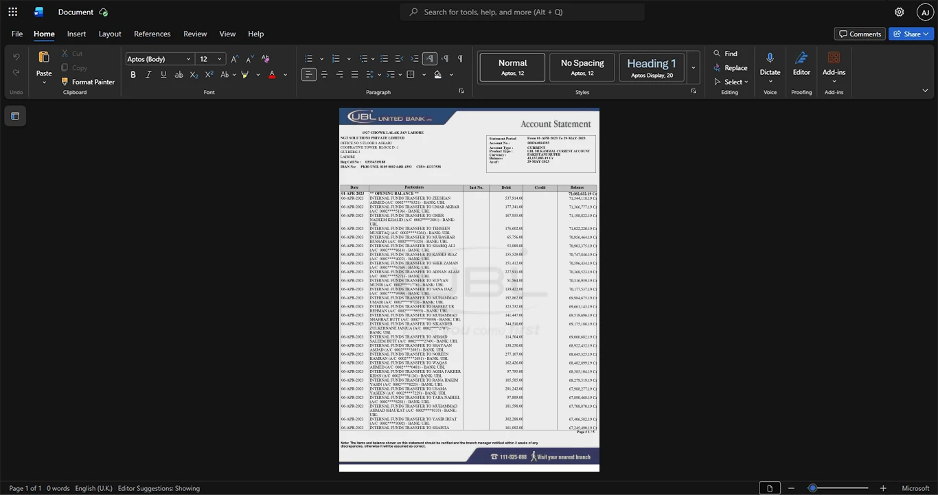Switch to the Layout tab

110,34
